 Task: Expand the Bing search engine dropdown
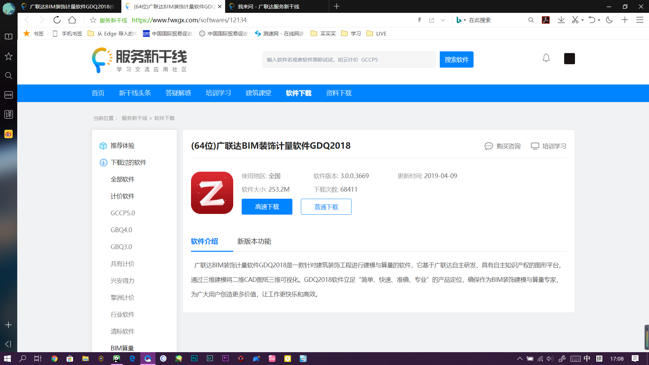tap(465, 20)
